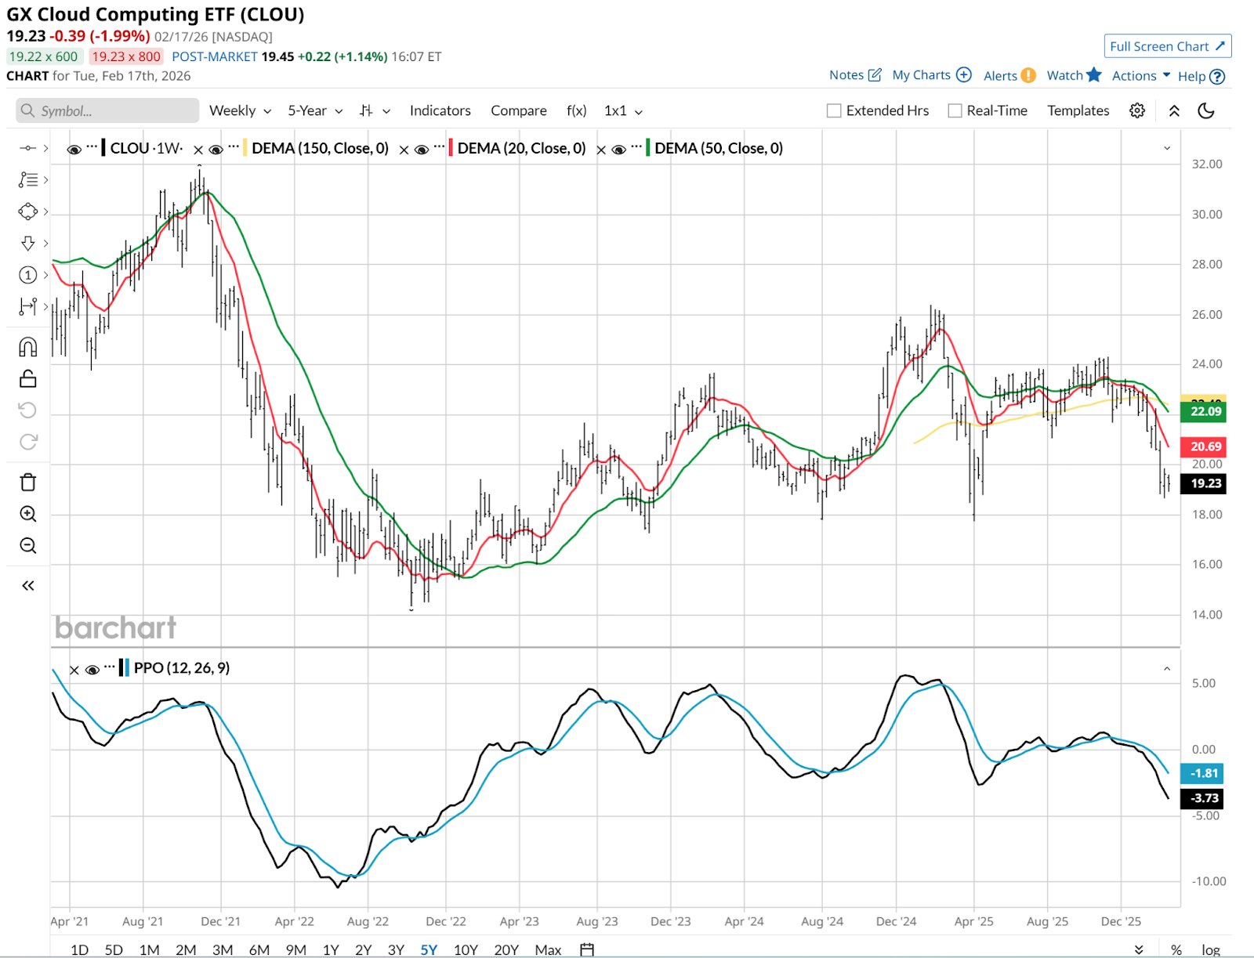Delete drawings with the trash icon
The height and width of the screenshot is (958, 1254).
point(27,482)
